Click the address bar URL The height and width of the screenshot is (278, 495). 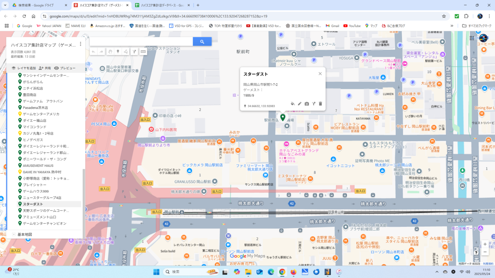(x=158, y=16)
